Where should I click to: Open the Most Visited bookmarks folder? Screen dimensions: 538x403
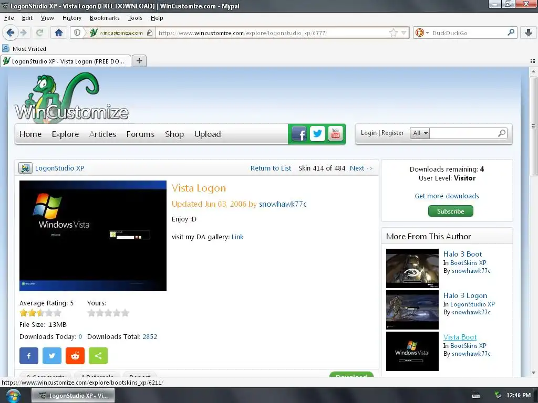click(24, 49)
